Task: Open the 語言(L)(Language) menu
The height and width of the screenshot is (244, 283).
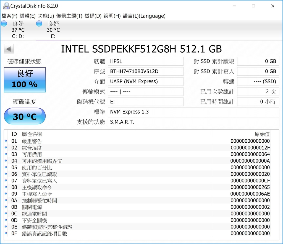Action: [x=144, y=16]
